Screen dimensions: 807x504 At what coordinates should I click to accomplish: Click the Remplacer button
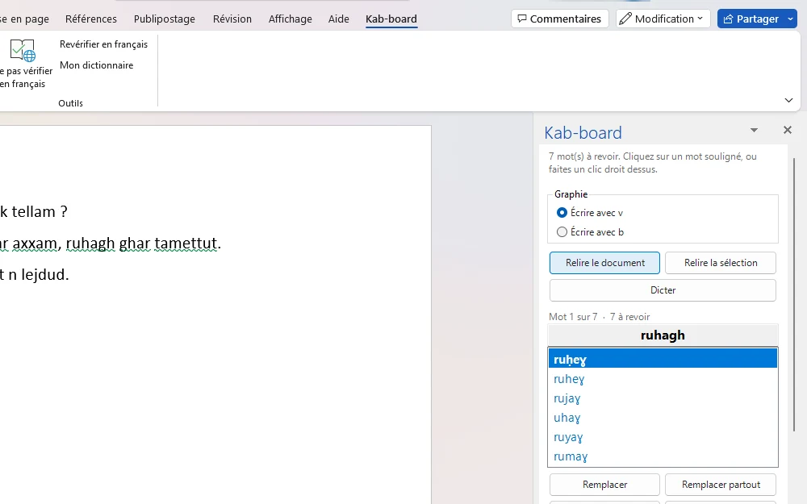[x=604, y=485]
